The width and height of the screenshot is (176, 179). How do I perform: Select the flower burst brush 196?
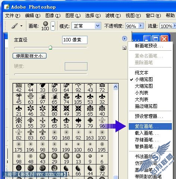click(x=31, y=147)
